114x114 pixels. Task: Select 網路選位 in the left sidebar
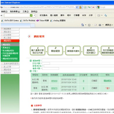[10, 32]
